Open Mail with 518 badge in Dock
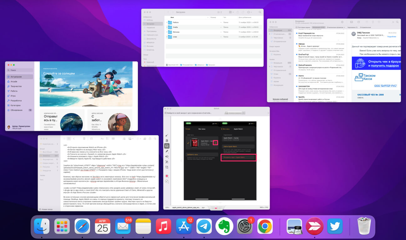The height and width of the screenshot is (240, 406). 123,226
